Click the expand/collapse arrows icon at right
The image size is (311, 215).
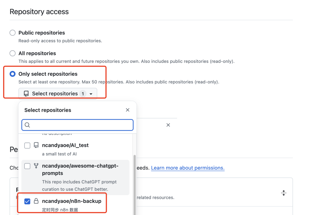(x=284, y=193)
